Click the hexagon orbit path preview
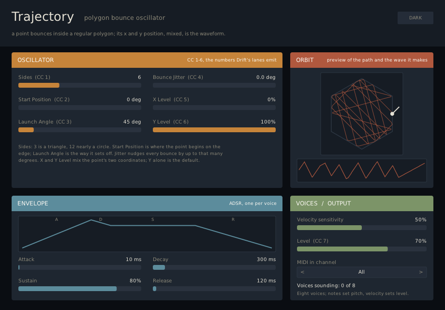Image resolution: width=445 pixels, height=310 pixels. click(x=362, y=114)
